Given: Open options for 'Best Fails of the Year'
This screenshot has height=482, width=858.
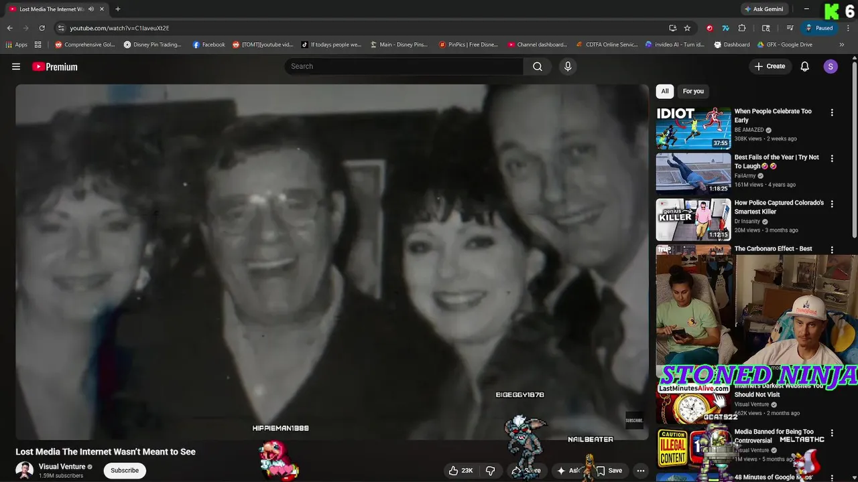Looking at the screenshot, I should coord(832,159).
